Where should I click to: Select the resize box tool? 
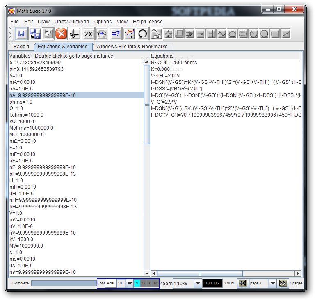click(179, 34)
